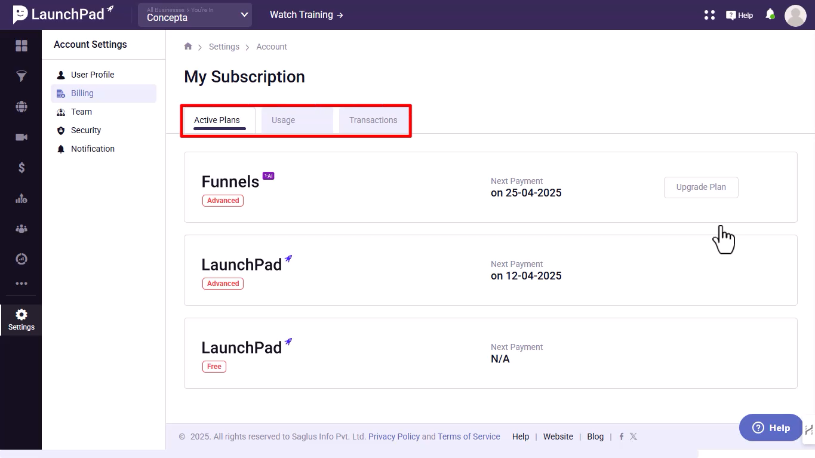Click the home icon in breadcrumb
Screen dimensions: 815x458
[188, 47]
